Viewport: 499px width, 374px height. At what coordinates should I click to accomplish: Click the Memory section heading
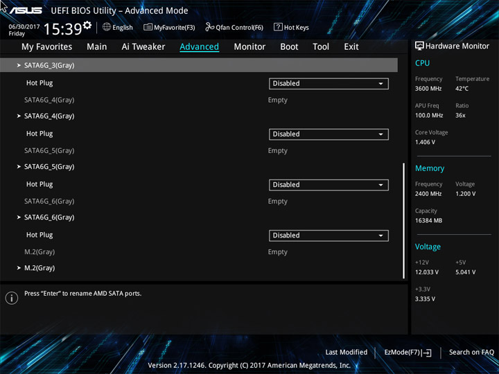point(430,168)
